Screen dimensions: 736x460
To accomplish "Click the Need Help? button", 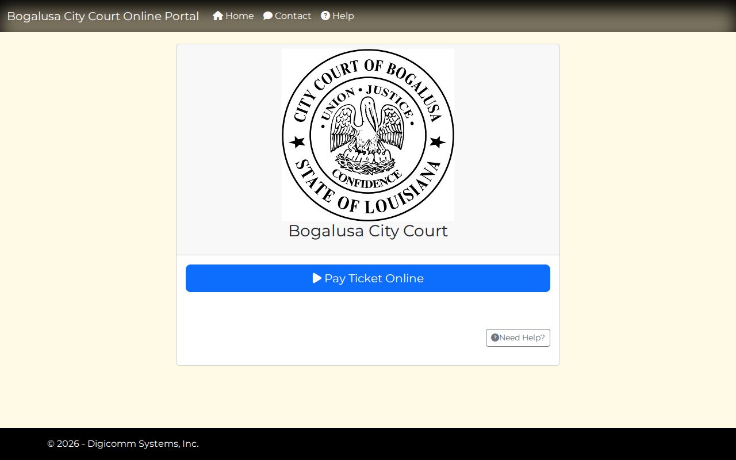I will pyautogui.click(x=518, y=338).
